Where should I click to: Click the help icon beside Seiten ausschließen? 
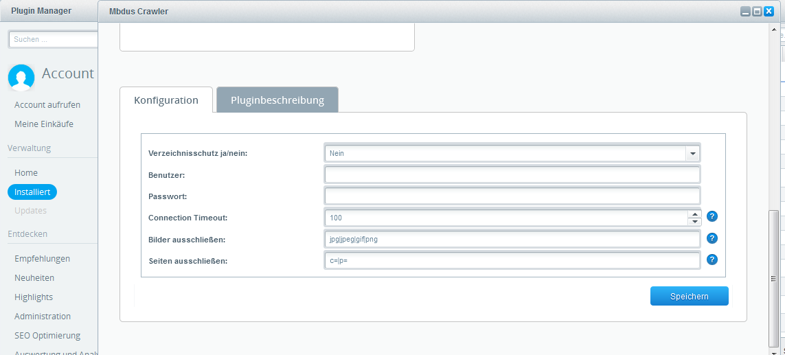(712, 260)
